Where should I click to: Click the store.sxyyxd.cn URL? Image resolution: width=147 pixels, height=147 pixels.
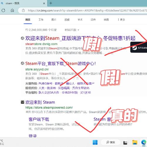click(37, 69)
